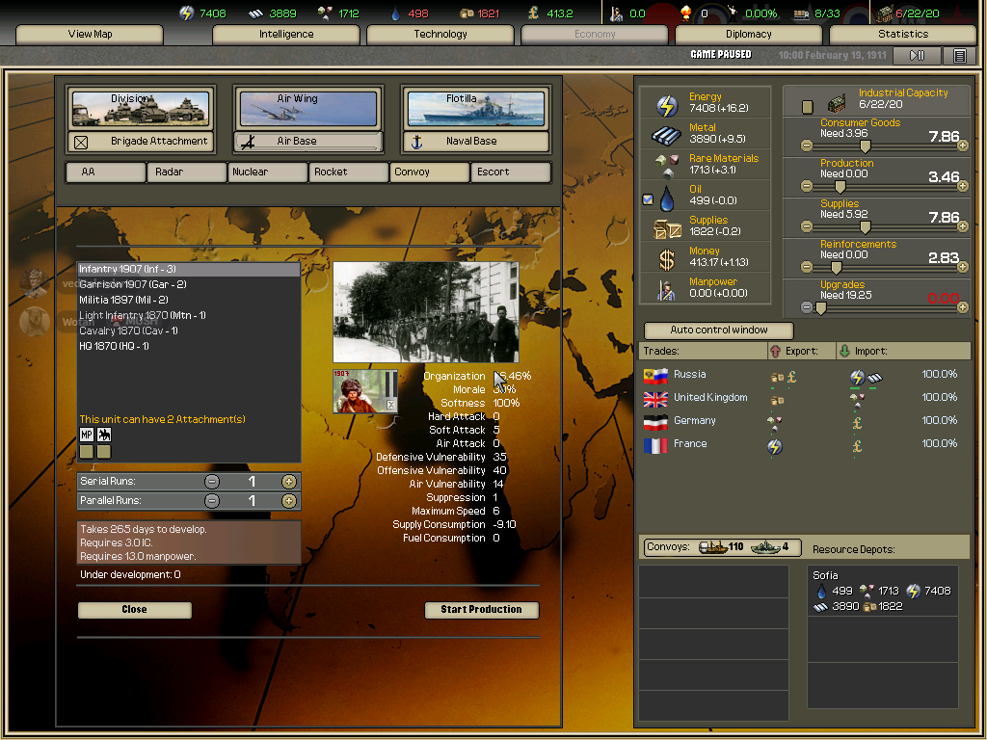Click the Metal bars resource icon

[x=667, y=135]
